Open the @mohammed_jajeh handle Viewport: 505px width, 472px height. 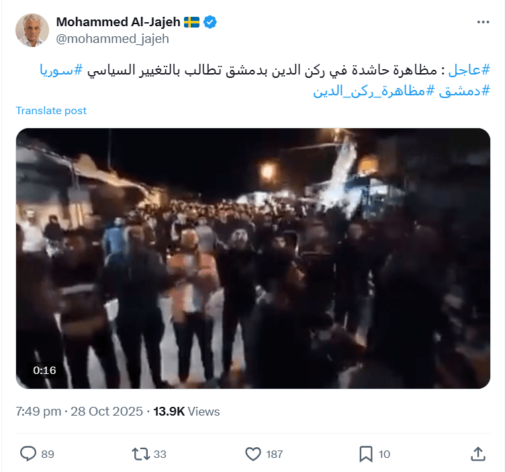point(112,39)
